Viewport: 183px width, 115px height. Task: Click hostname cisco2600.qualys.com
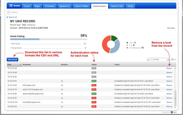(31, 102)
